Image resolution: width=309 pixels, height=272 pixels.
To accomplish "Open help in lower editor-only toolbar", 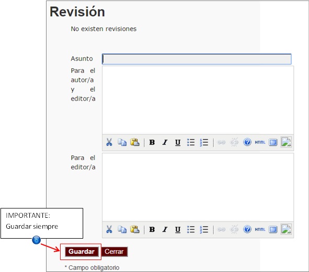I will point(247,229).
